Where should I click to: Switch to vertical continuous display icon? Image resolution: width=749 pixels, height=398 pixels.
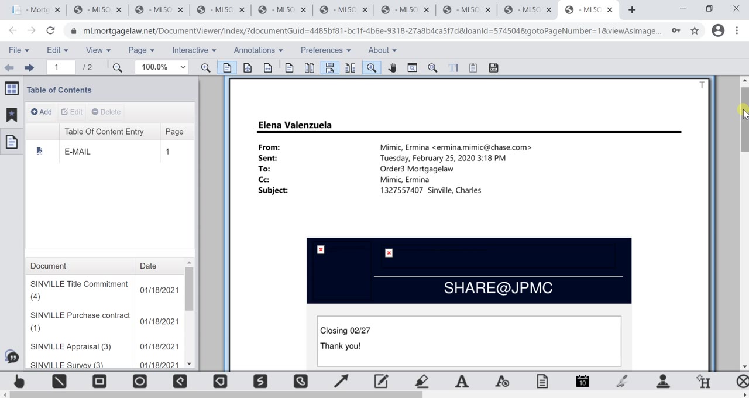click(329, 68)
